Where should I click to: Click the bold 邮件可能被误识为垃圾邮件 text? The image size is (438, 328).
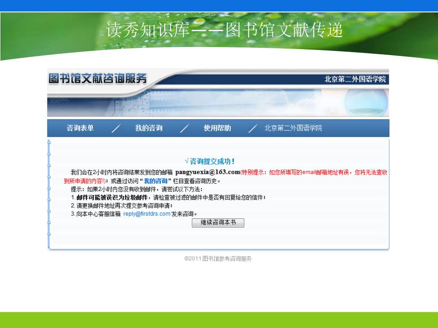[112, 197]
